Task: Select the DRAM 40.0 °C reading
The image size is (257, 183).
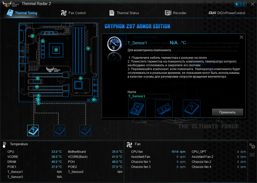Action: coord(57,162)
